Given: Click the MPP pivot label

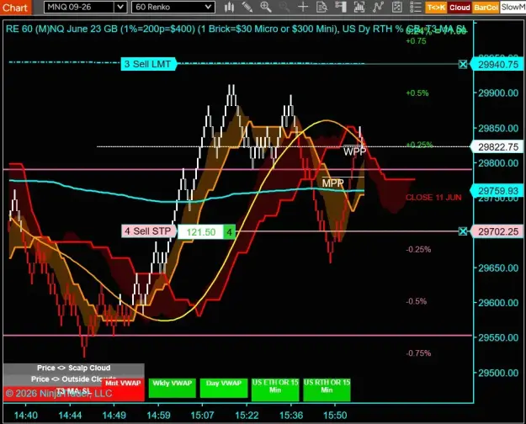Looking at the screenshot, I should click(x=332, y=183).
